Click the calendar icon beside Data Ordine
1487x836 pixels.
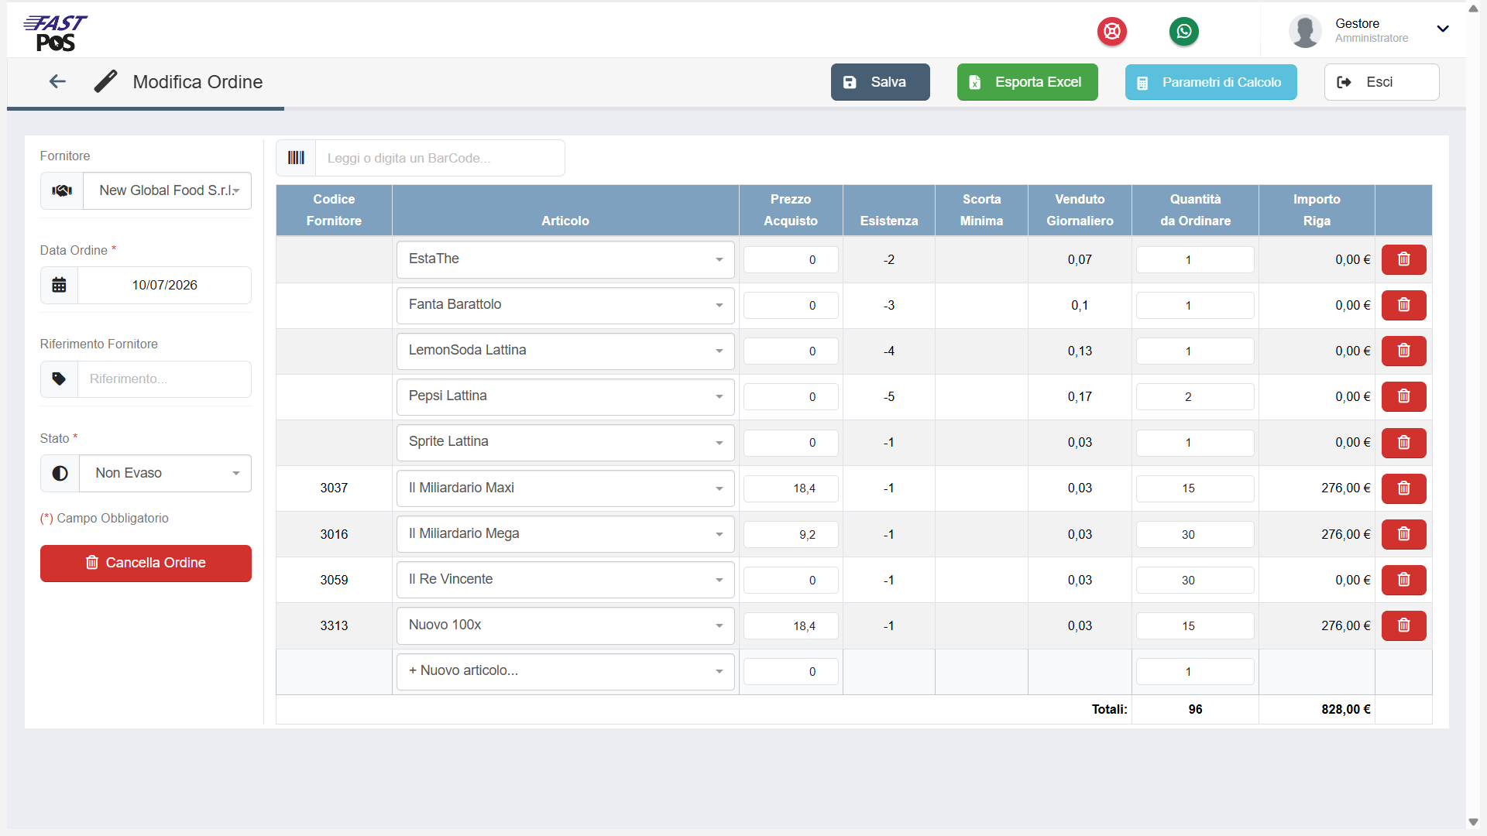coord(59,285)
